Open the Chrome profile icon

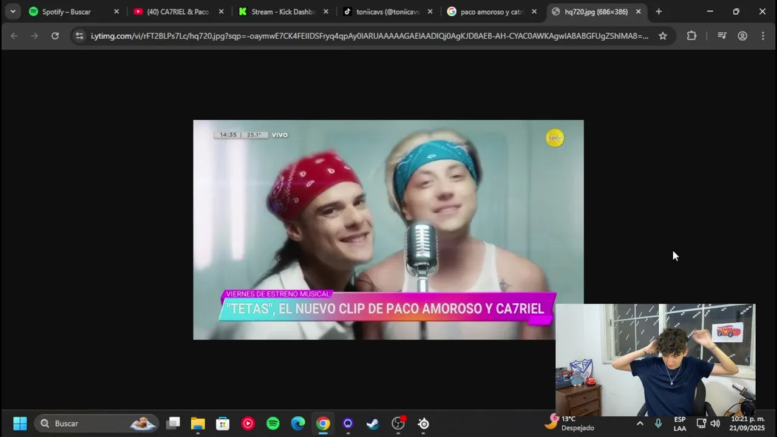742,36
